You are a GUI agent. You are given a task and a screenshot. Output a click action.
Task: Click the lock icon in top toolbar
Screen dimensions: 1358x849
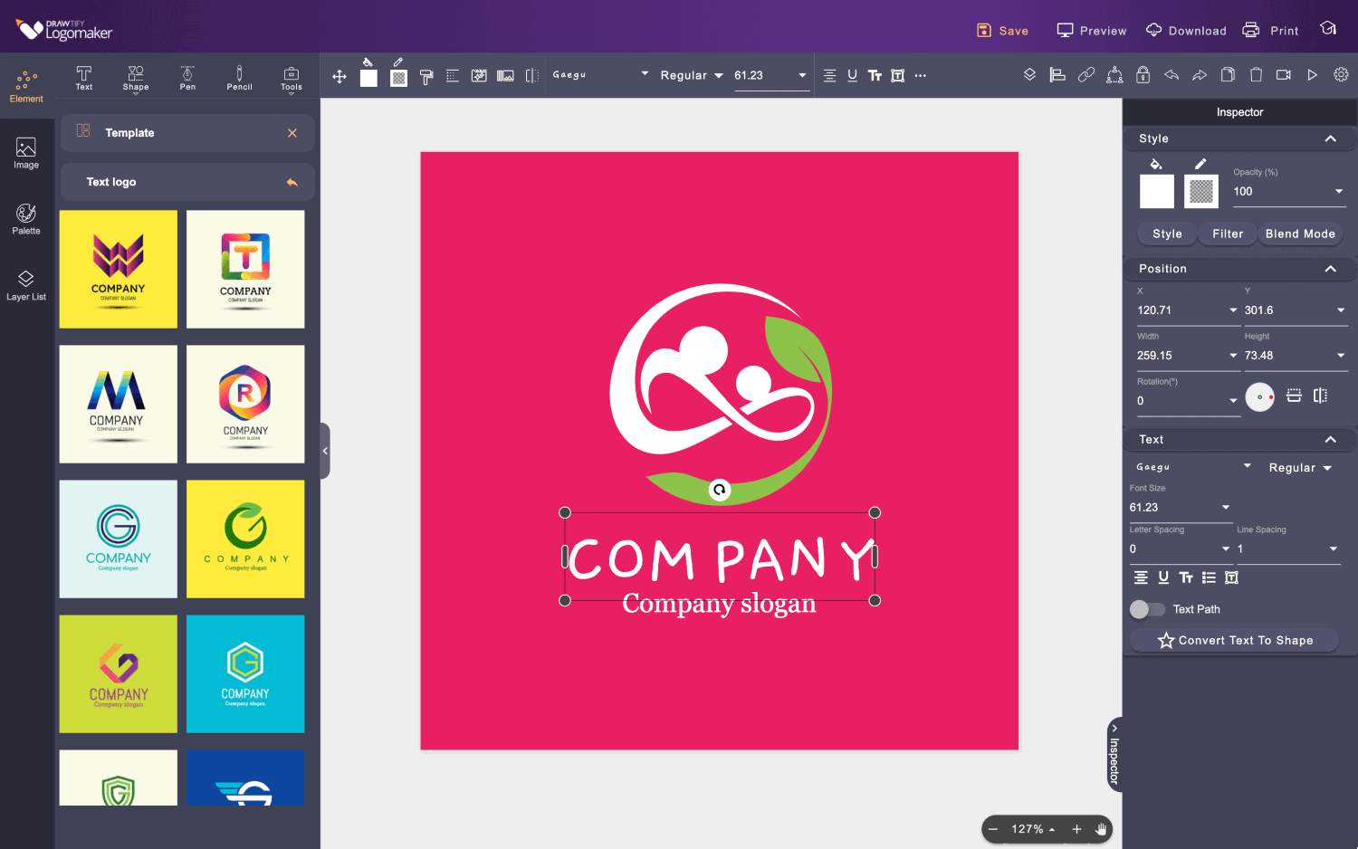[x=1143, y=75]
